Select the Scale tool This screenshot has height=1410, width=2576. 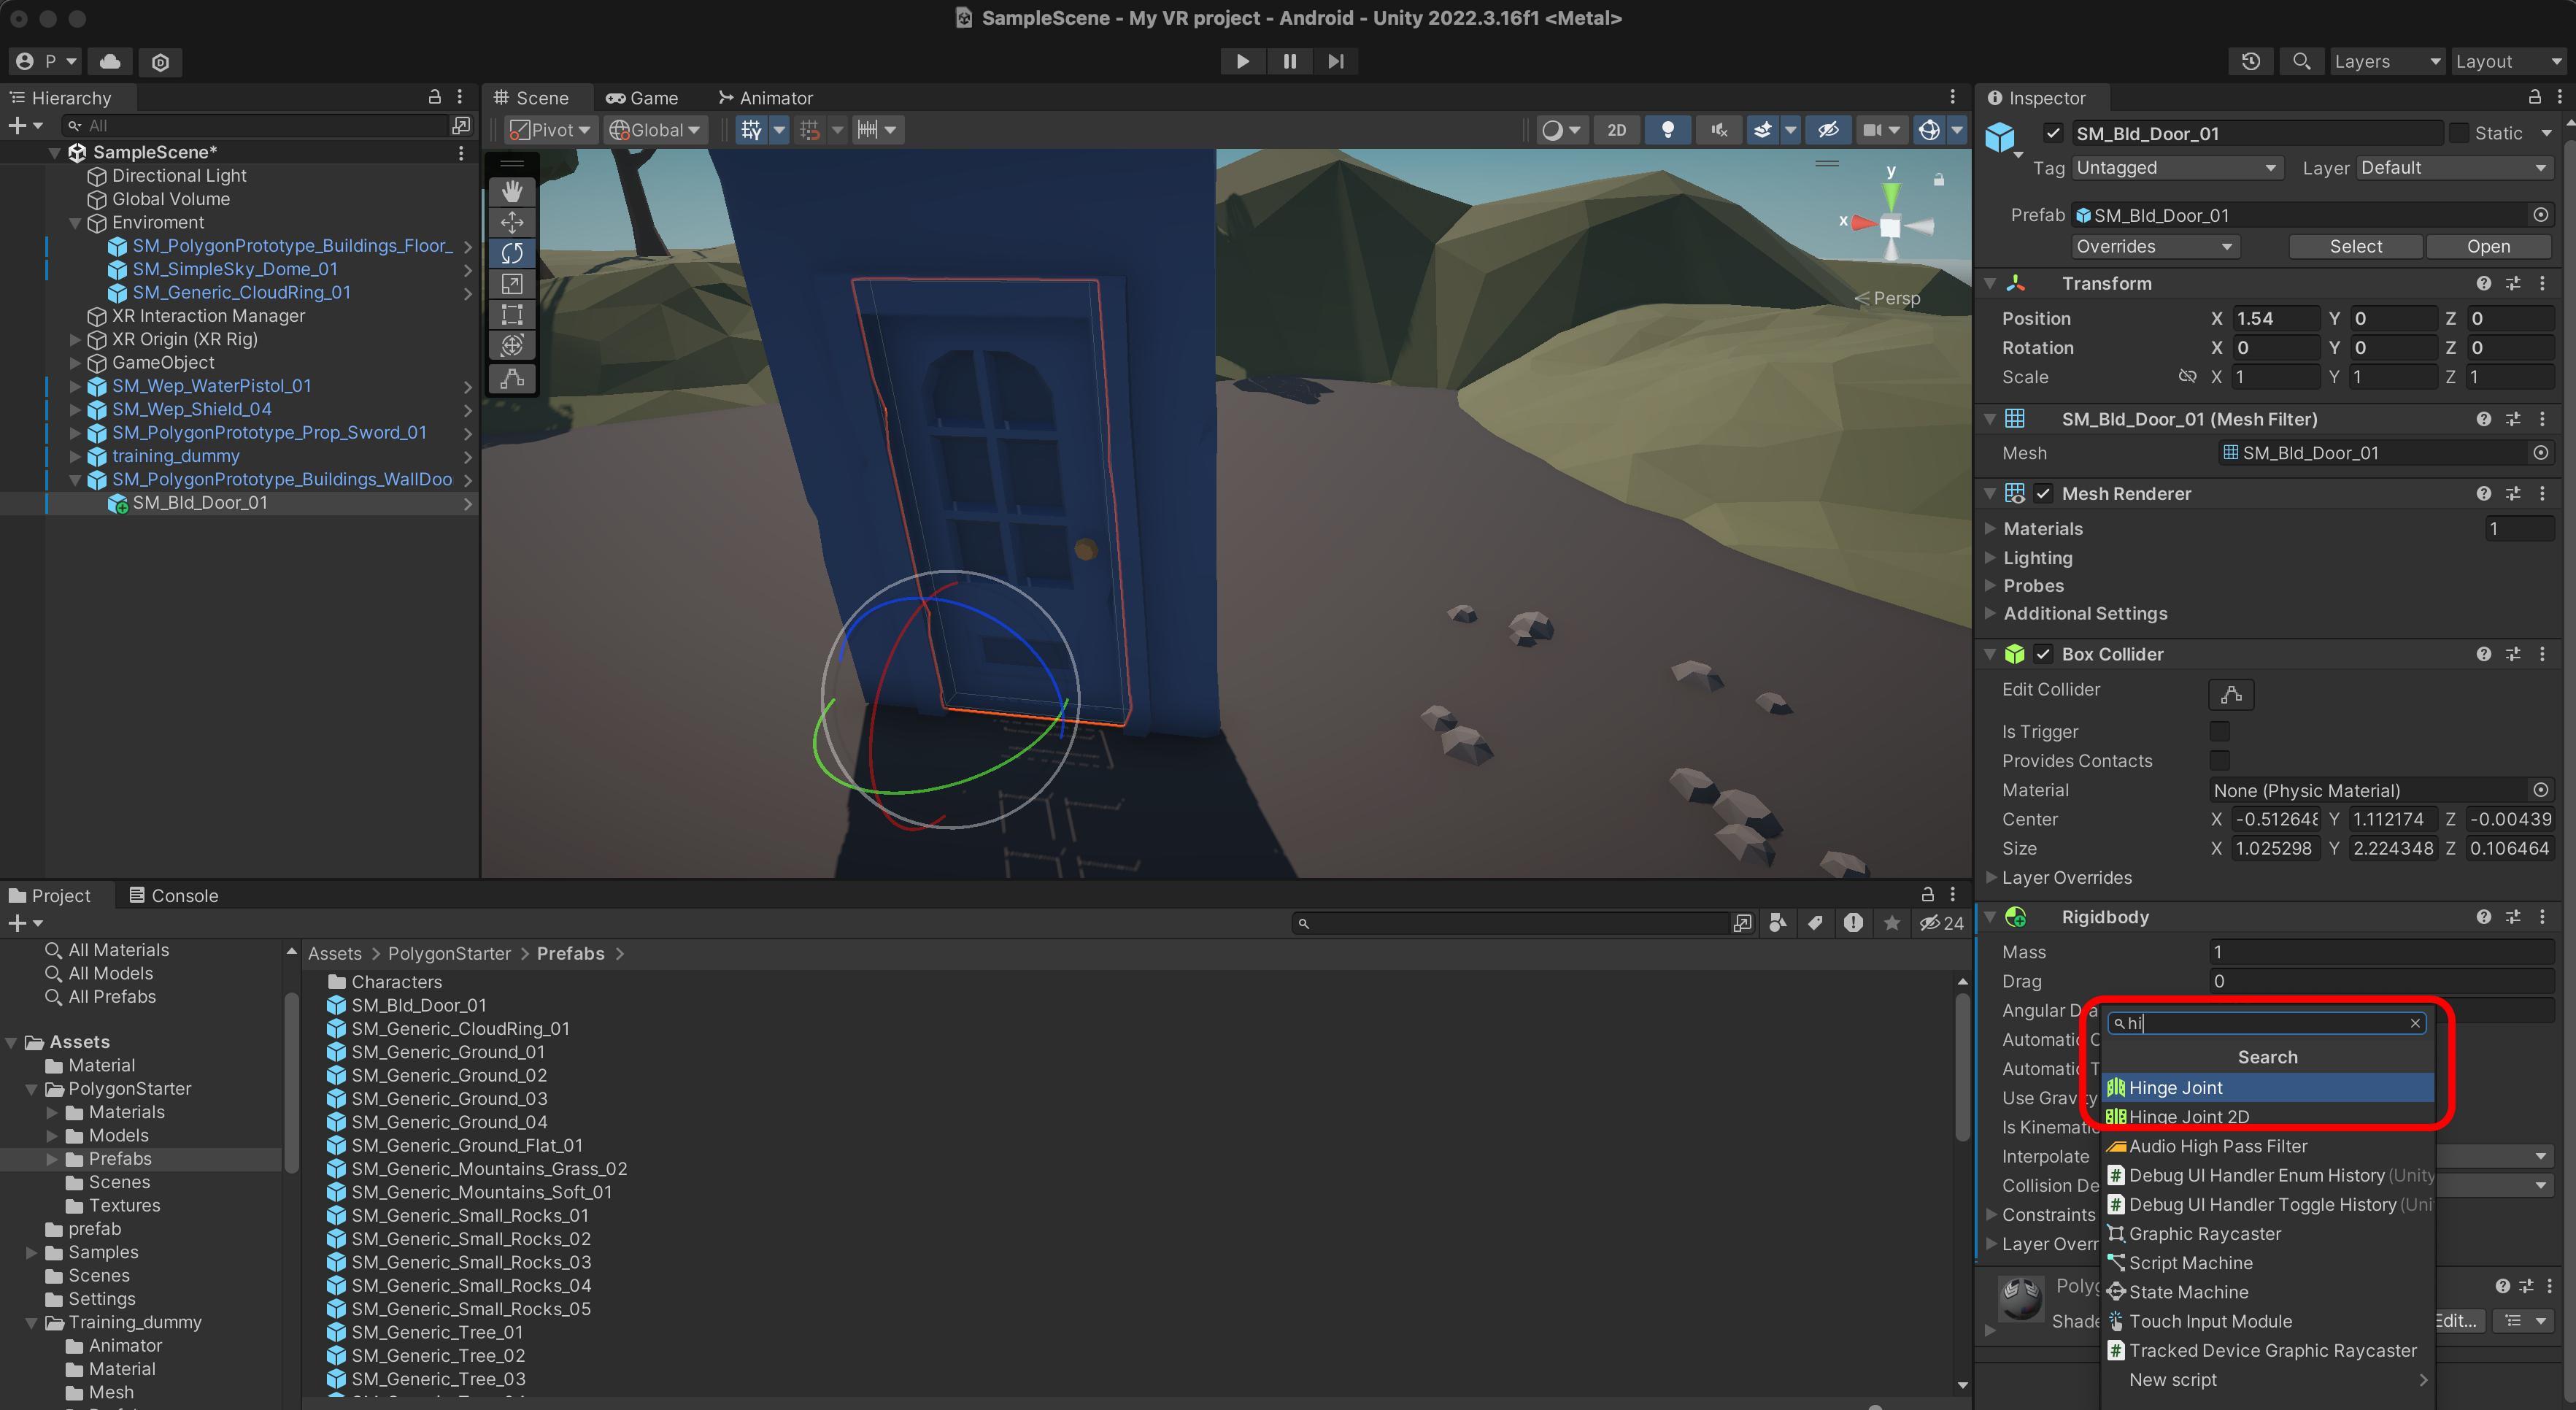(512, 284)
